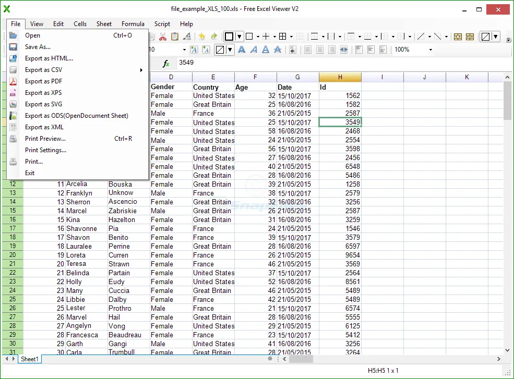Expand the toolbar overflow chevron
This screenshot has height=379, width=514.
(508, 40)
